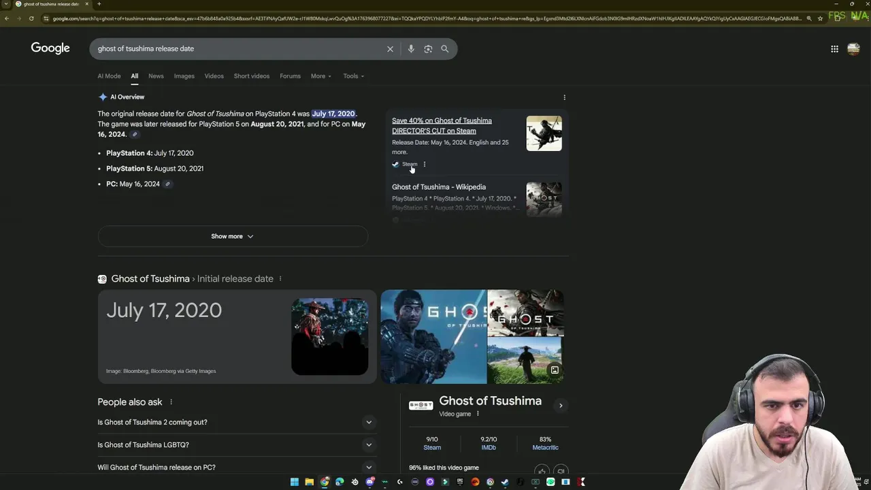871x490 pixels.
Task: Open three-dot menu beside Video game label
Action: coord(478,414)
